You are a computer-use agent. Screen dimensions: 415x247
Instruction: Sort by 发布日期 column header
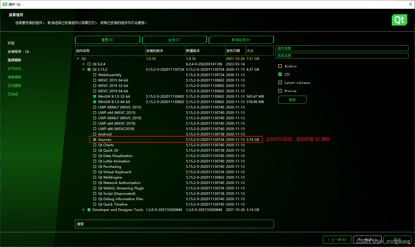235,51
